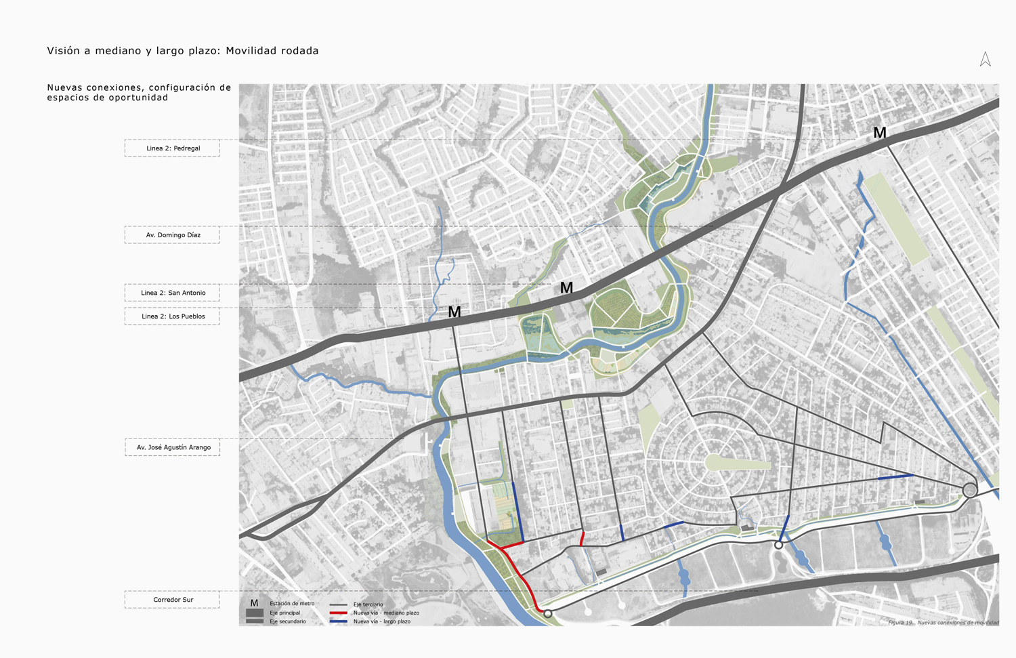
Task: Select the 'Av. José Agustín Arango' label box
Action: [x=172, y=447]
